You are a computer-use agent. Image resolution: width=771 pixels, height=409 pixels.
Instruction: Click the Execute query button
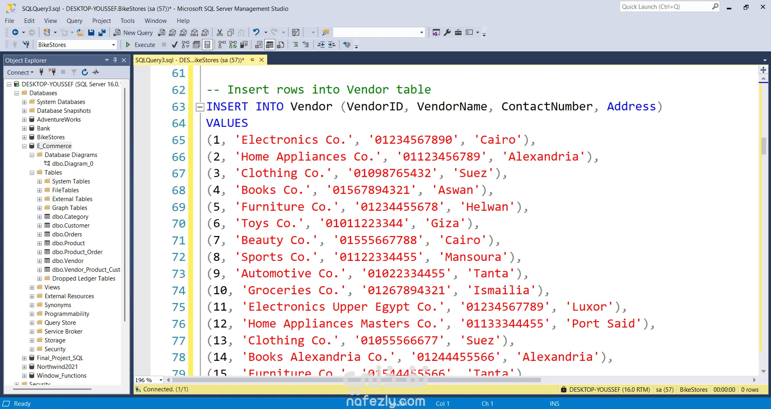140,45
